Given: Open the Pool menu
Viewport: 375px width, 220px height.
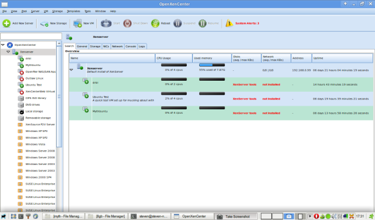Looking at the screenshot, I should tap(24, 11).
